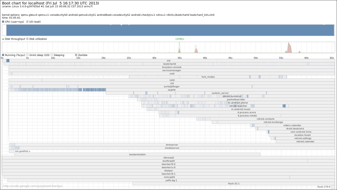Select the m.android.music process label
The image size is (337, 190).
(241, 109)
